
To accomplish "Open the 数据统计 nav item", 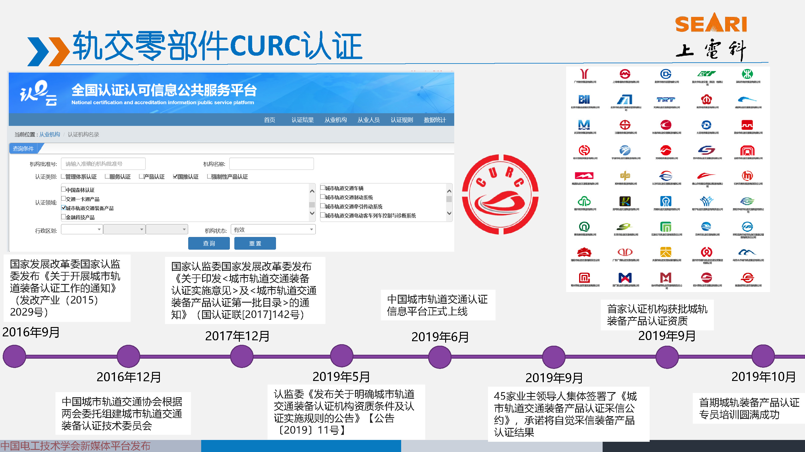I will pyautogui.click(x=435, y=120).
